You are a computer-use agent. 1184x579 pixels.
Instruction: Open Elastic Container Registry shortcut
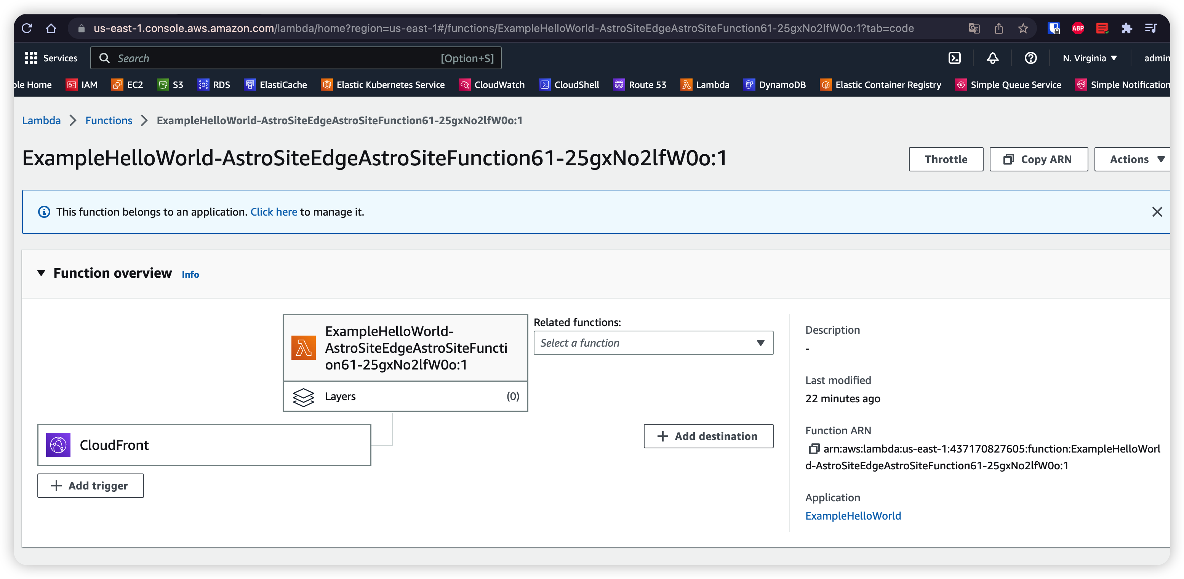coord(880,85)
